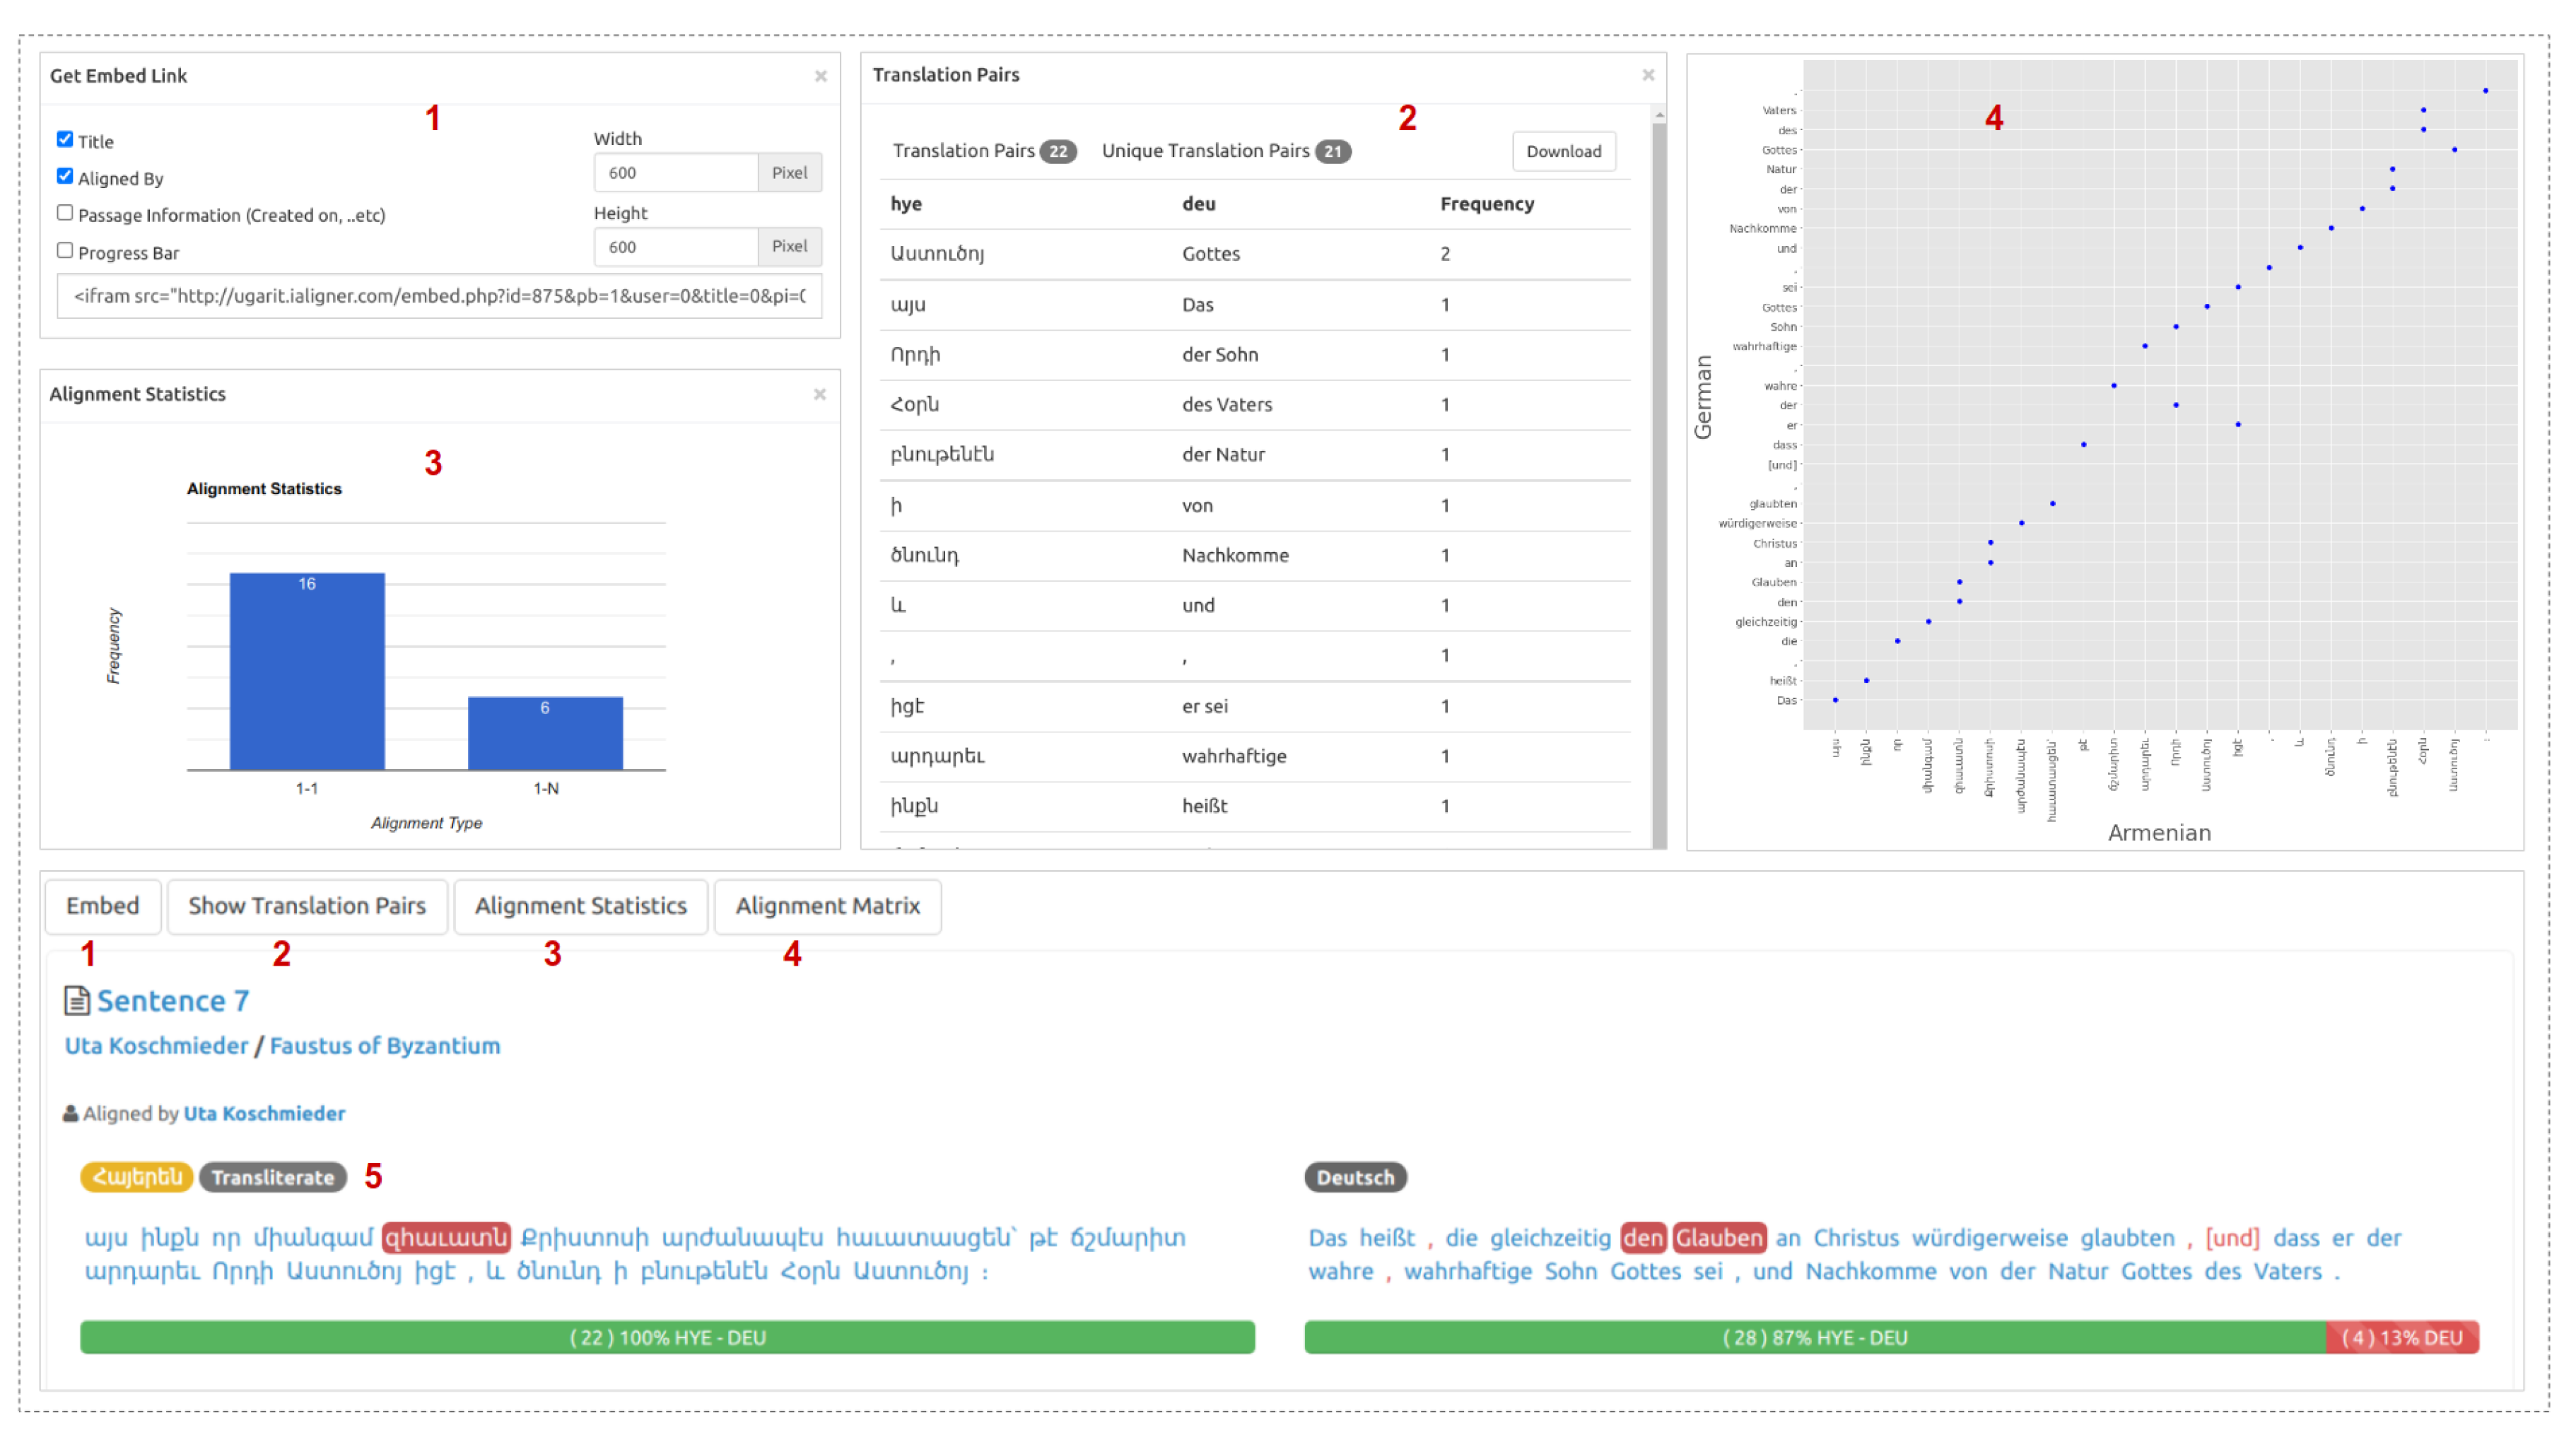The width and height of the screenshot is (2576, 1435).
Task: Click the Width input field
Action: coord(676,173)
